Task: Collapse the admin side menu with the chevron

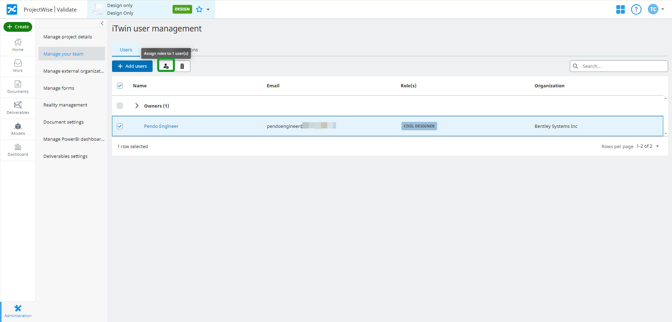Action: click(102, 23)
